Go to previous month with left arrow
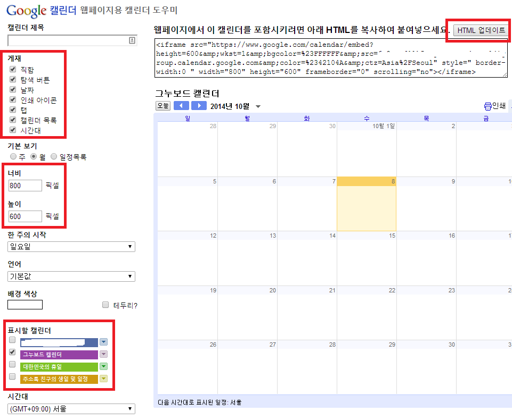The image size is (512, 420). tap(182, 106)
